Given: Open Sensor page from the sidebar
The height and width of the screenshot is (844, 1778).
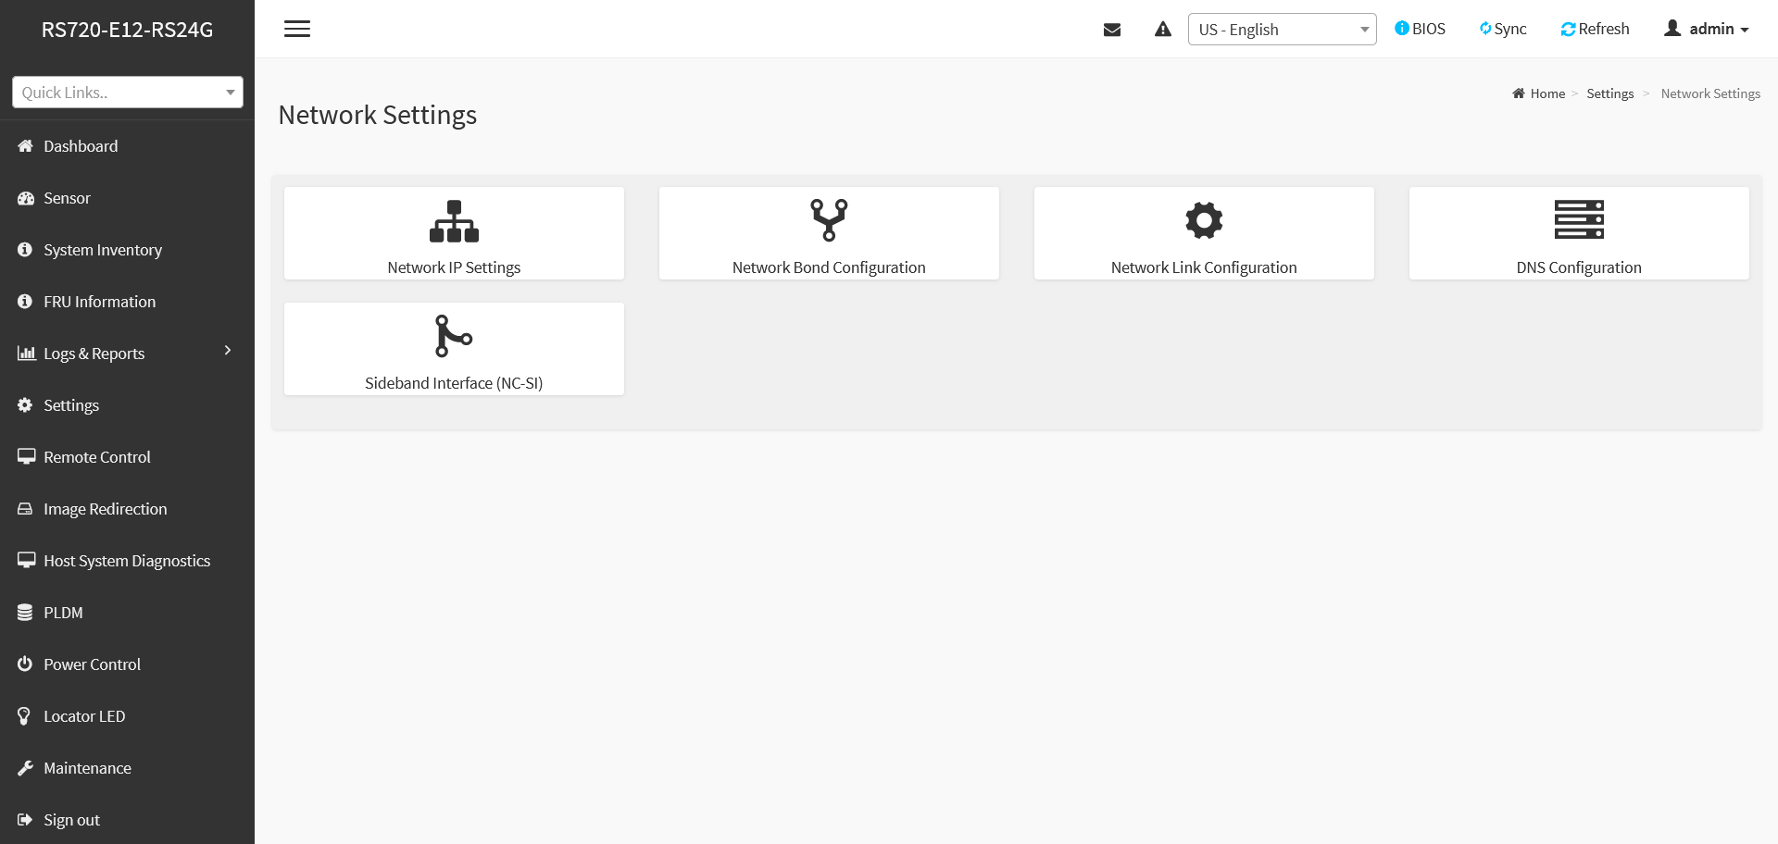Looking at the screenshot, I should click(67, 198).
